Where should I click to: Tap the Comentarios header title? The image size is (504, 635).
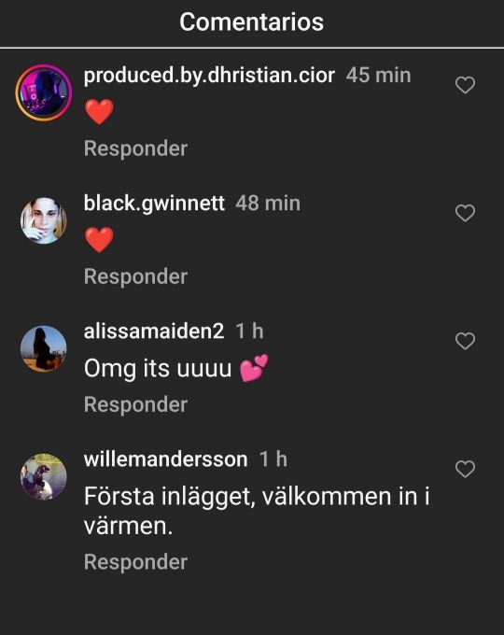pyautogui.click(x=251, y=21)
